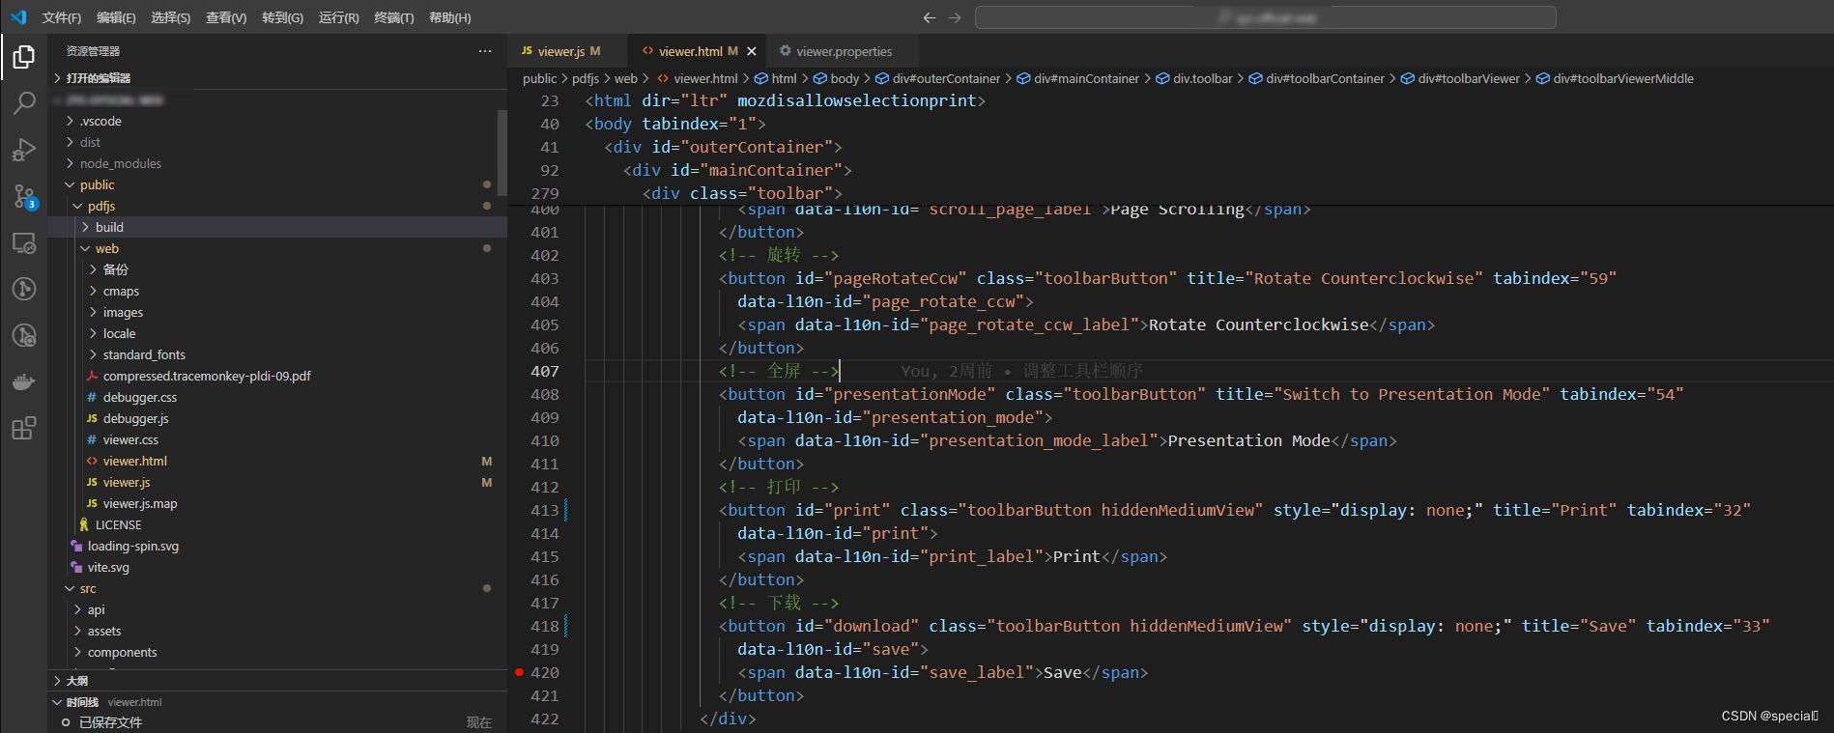Open debugger.css file
This screenshot has height=733, width=1834.
pyautogui.click(x=277, y=397)
